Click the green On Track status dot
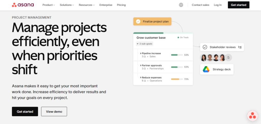This screenshot has height=124, width=261. (x=178, y=38)
